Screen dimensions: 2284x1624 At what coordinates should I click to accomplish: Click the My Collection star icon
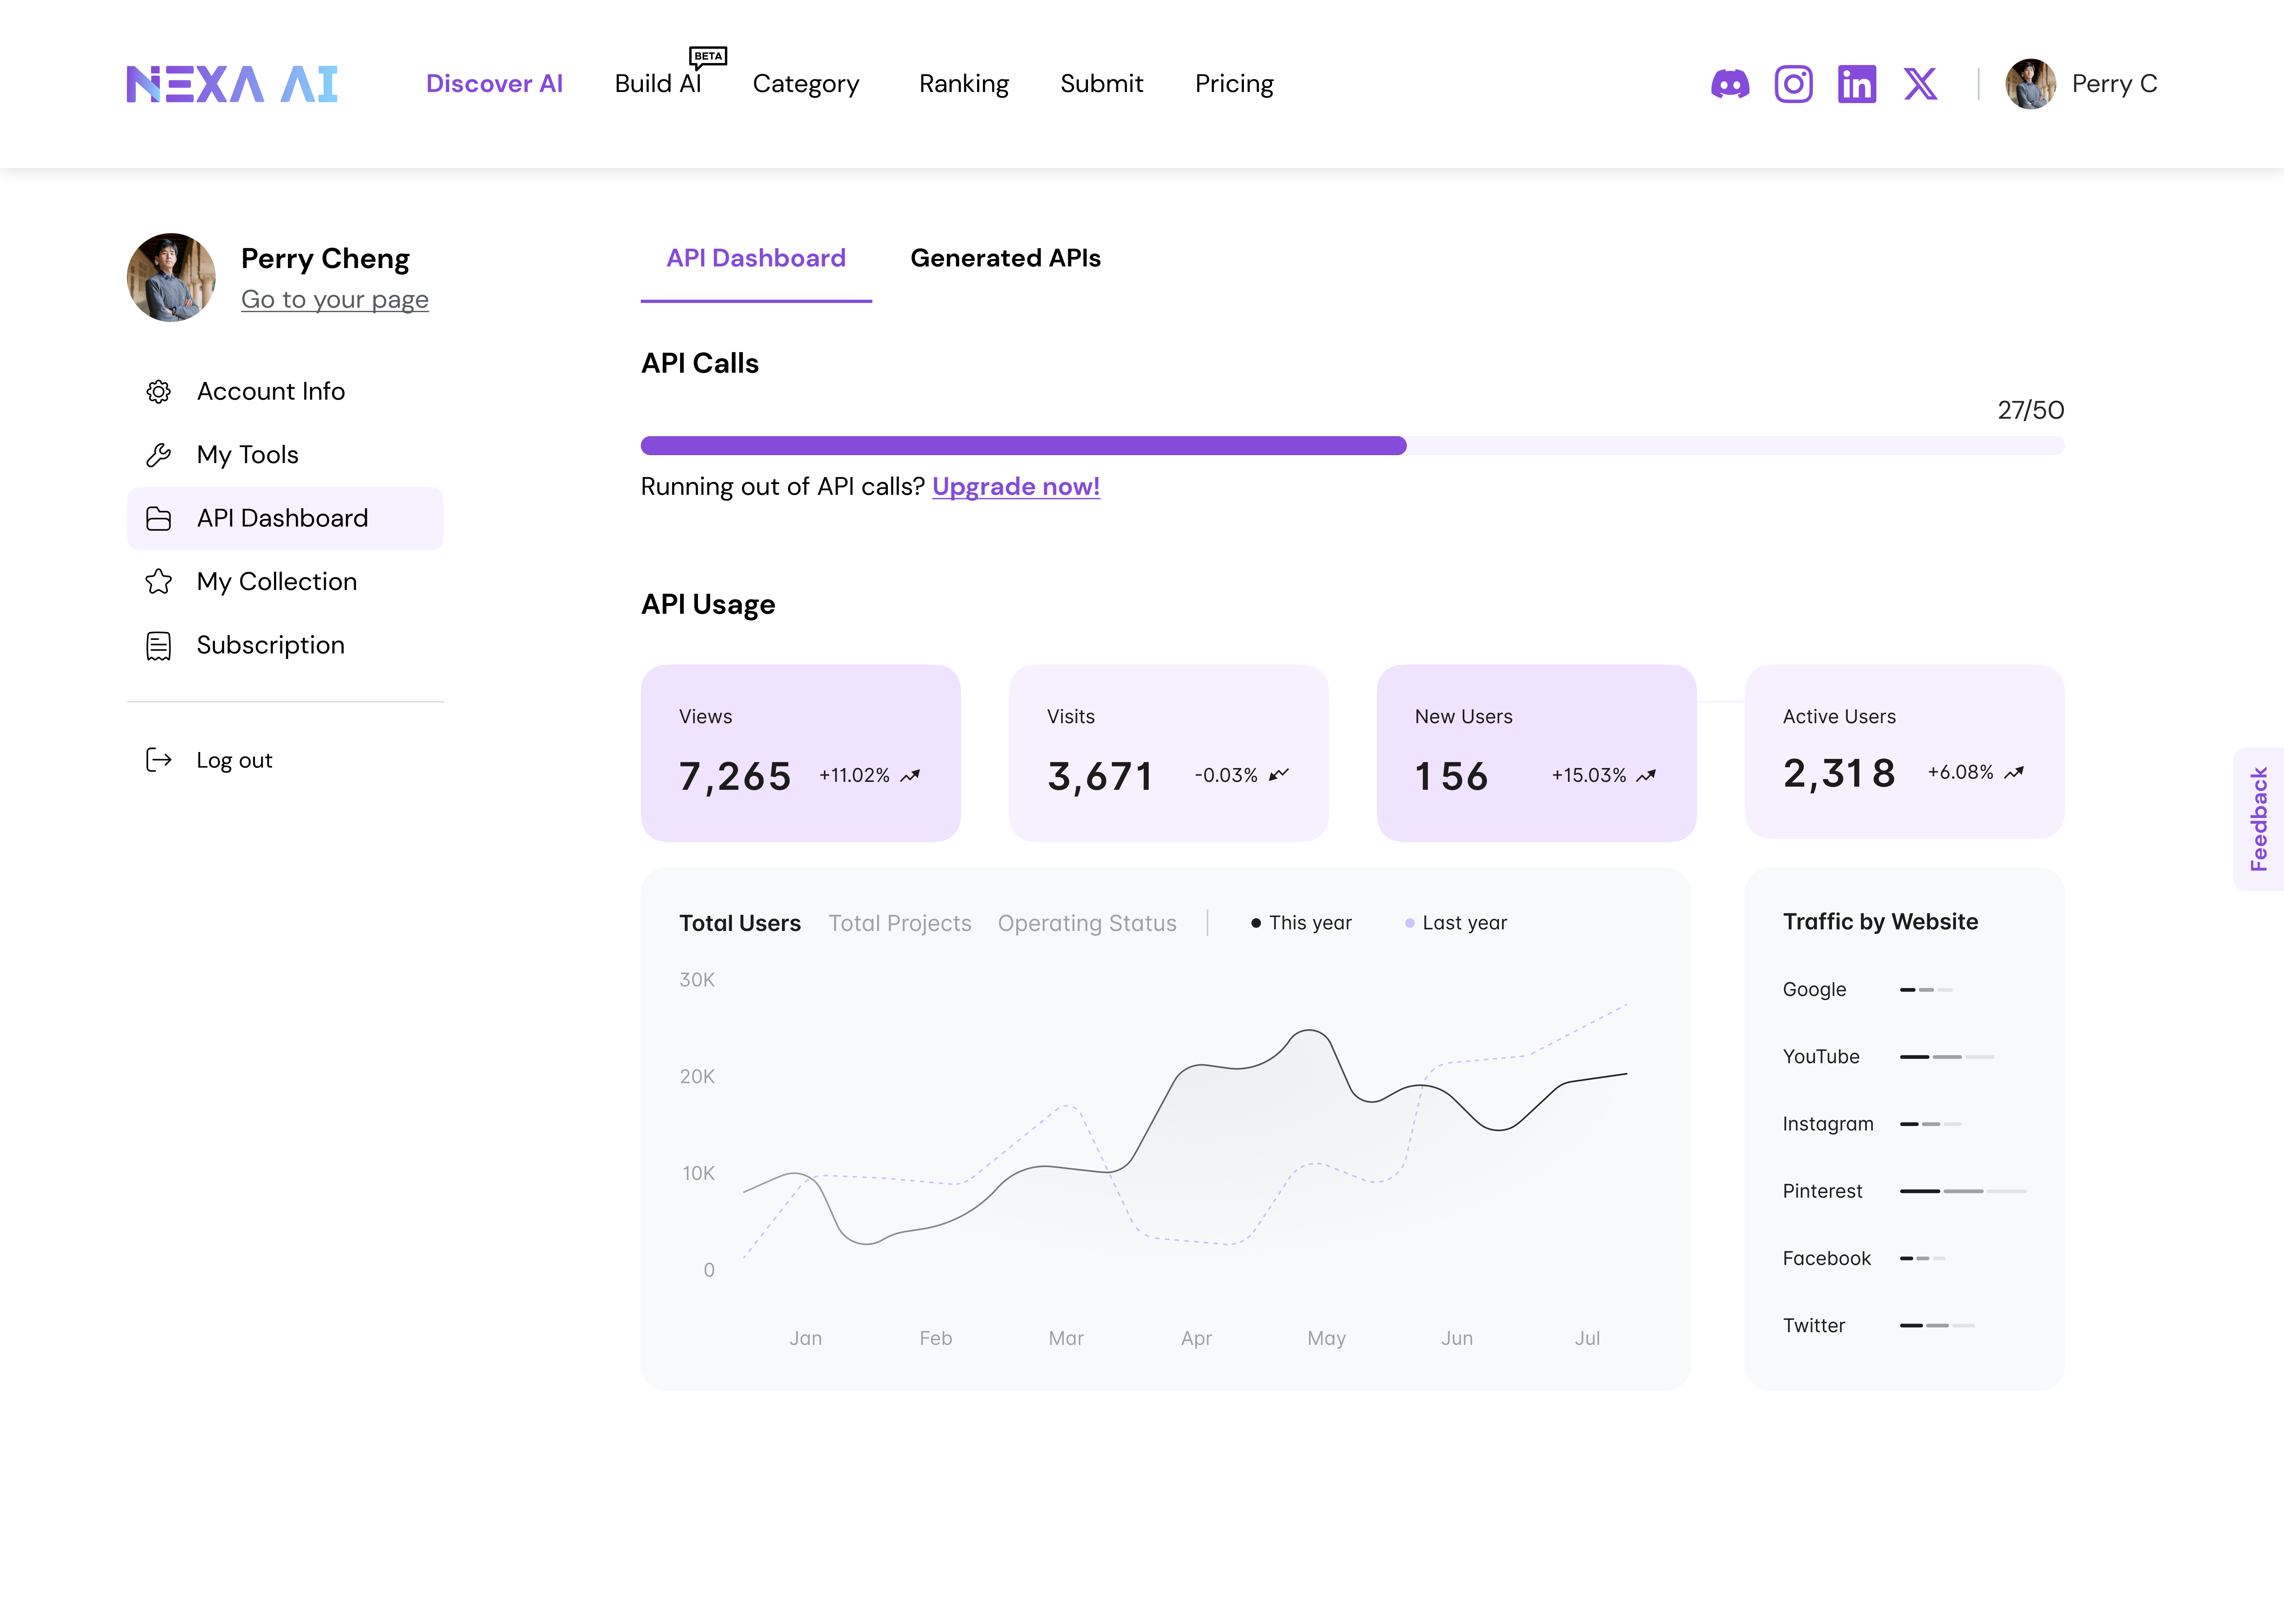coord(158,582)
